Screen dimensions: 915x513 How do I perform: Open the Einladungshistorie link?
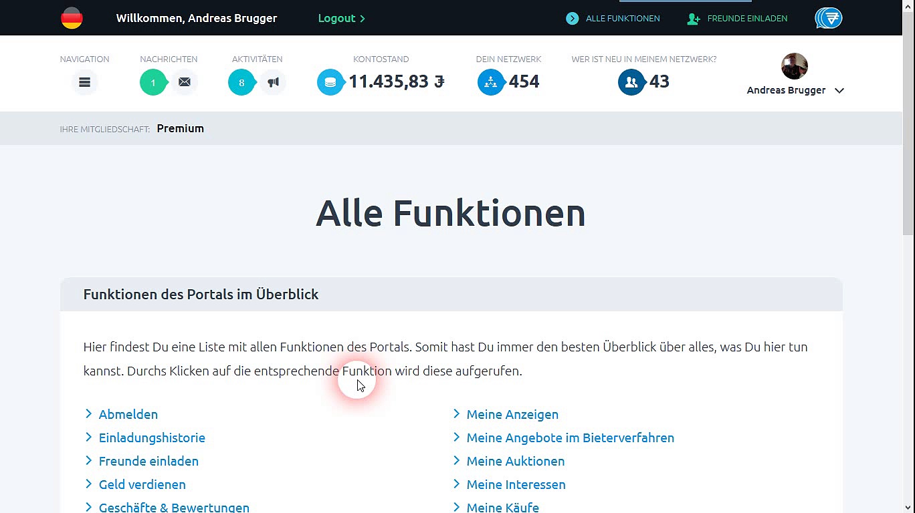coord(152,438)
